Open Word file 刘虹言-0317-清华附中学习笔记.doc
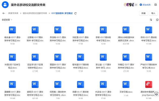Viewport: 159px width, 101px height. tap(81, 30)
